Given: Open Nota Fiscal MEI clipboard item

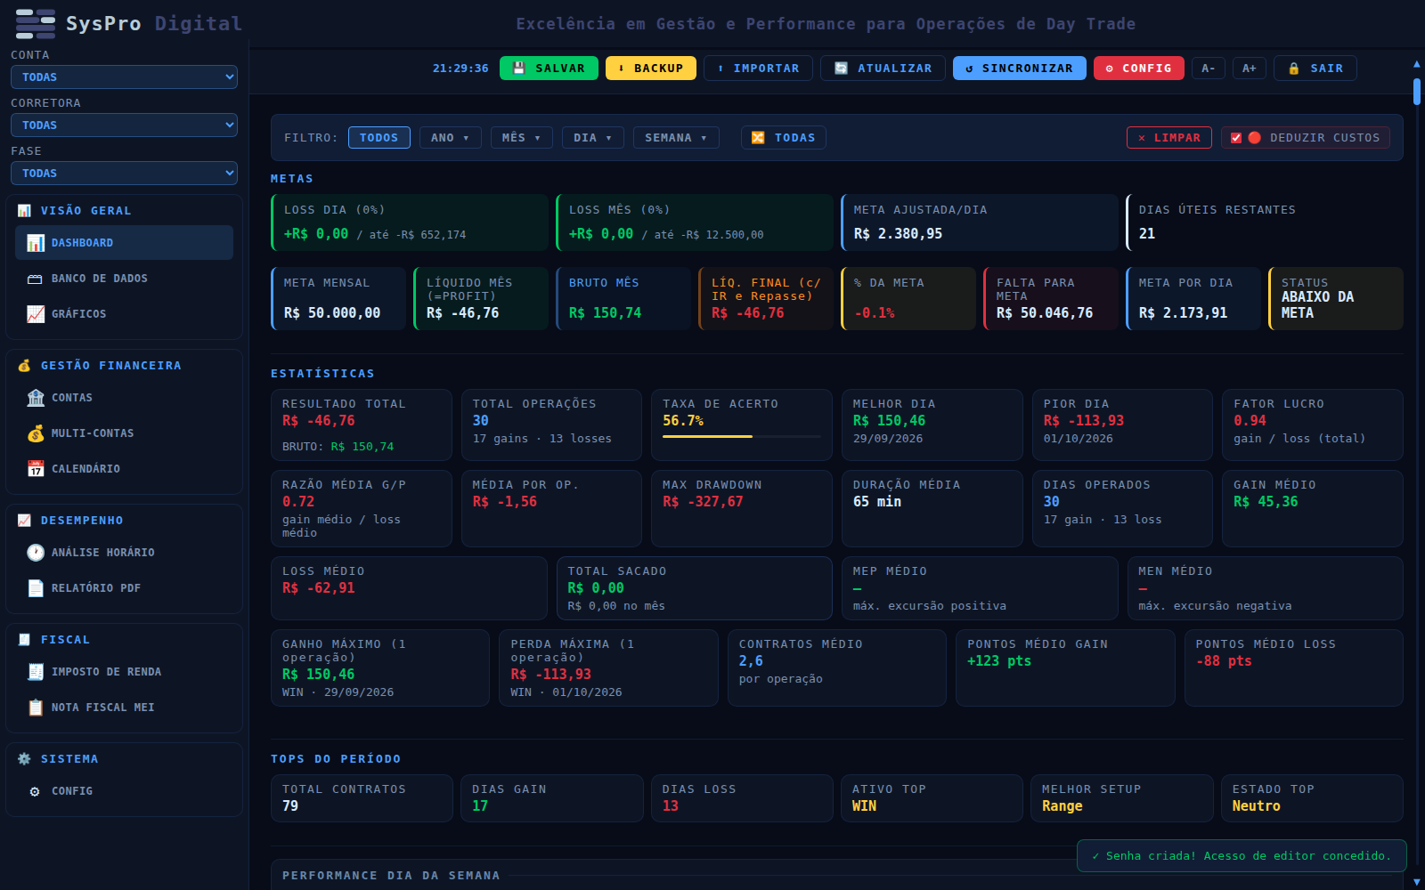Looking at the screenshot, I should pyautogui.click(x=124, y=708).
